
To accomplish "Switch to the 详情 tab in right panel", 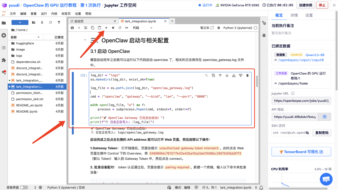I will pos(294,15).
